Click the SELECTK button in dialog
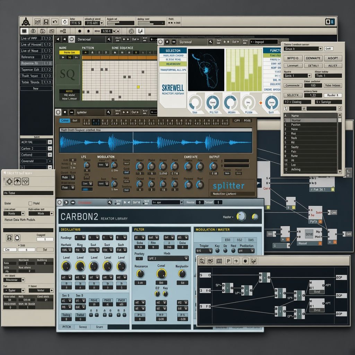Screen dimensions: 355x355 pos(293,95)
